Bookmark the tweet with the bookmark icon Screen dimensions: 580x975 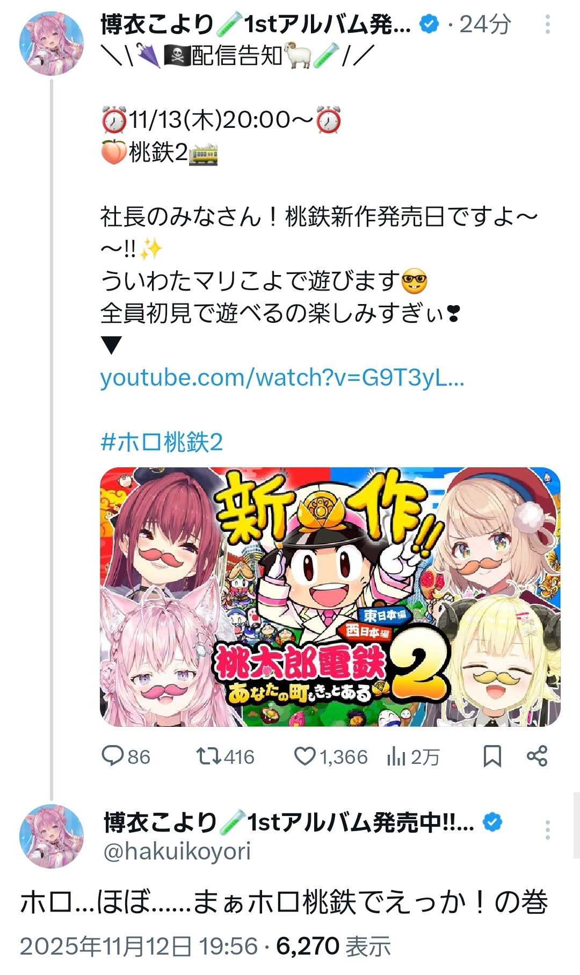pos(492,756)
